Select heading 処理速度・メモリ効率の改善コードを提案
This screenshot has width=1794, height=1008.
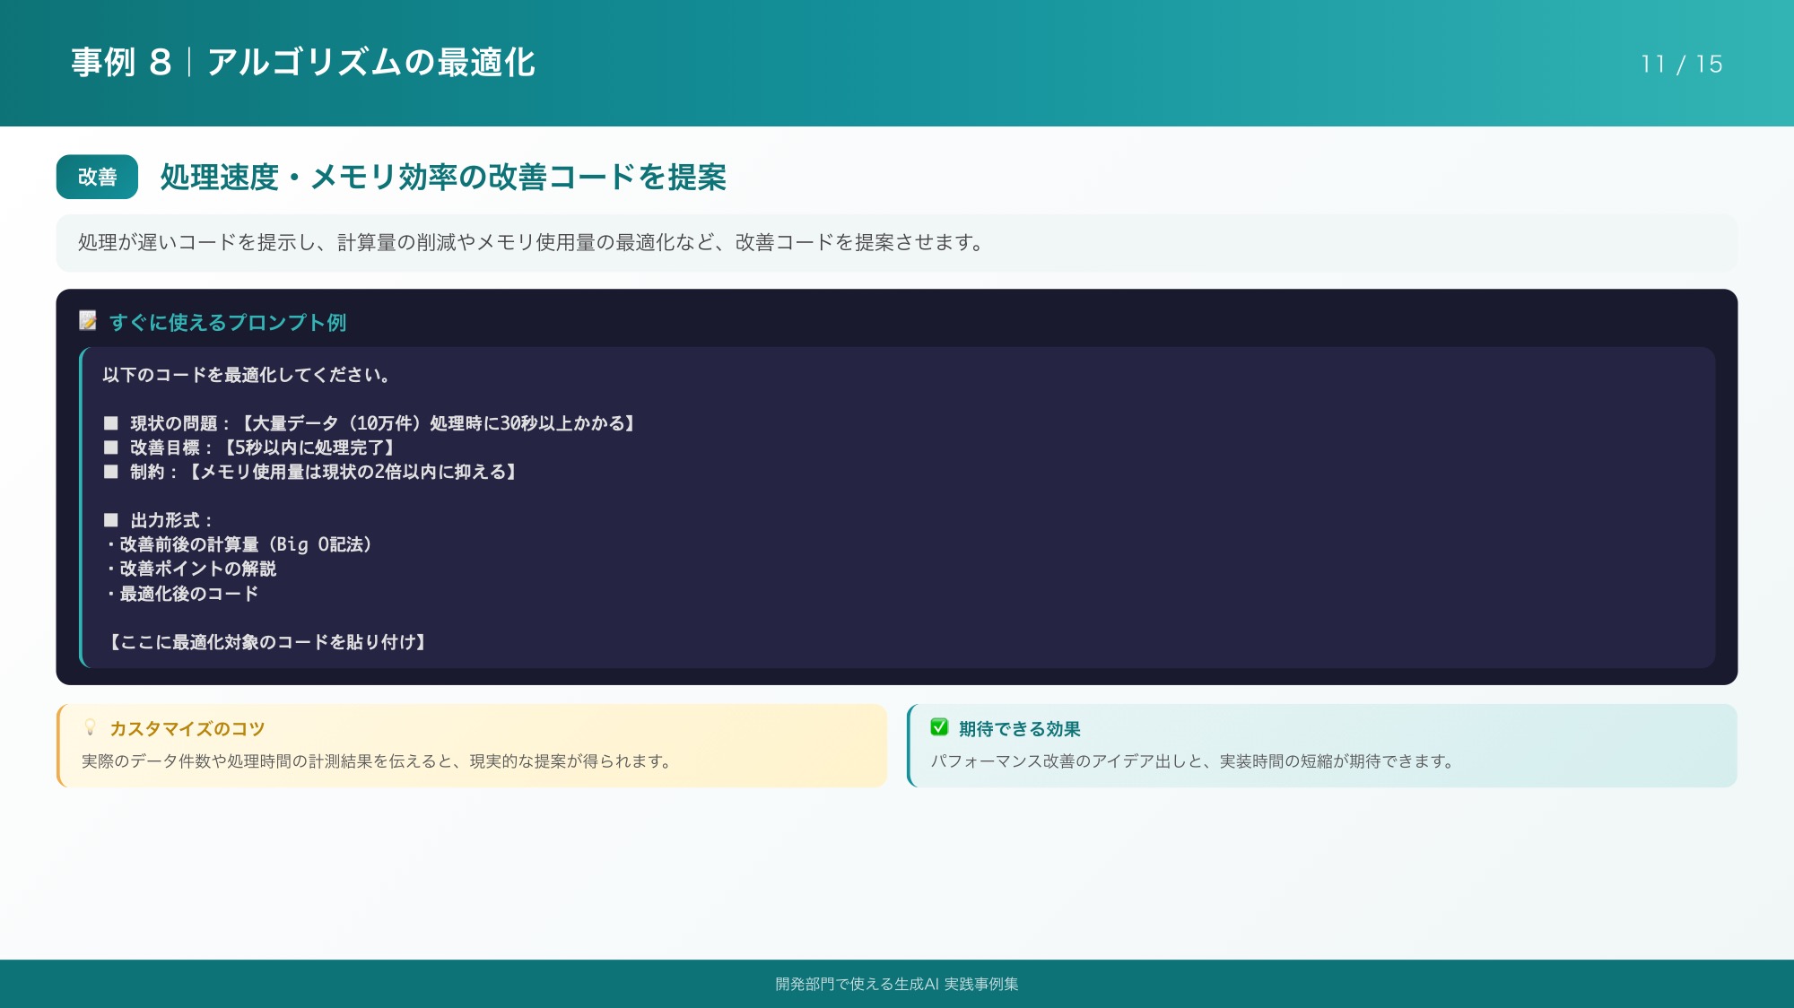click(443, 178)
